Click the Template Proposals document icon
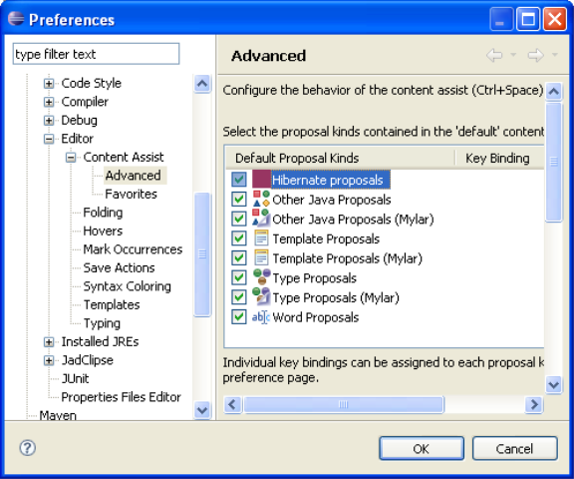Screen dimensions: 574x479 tap(261, 239)
